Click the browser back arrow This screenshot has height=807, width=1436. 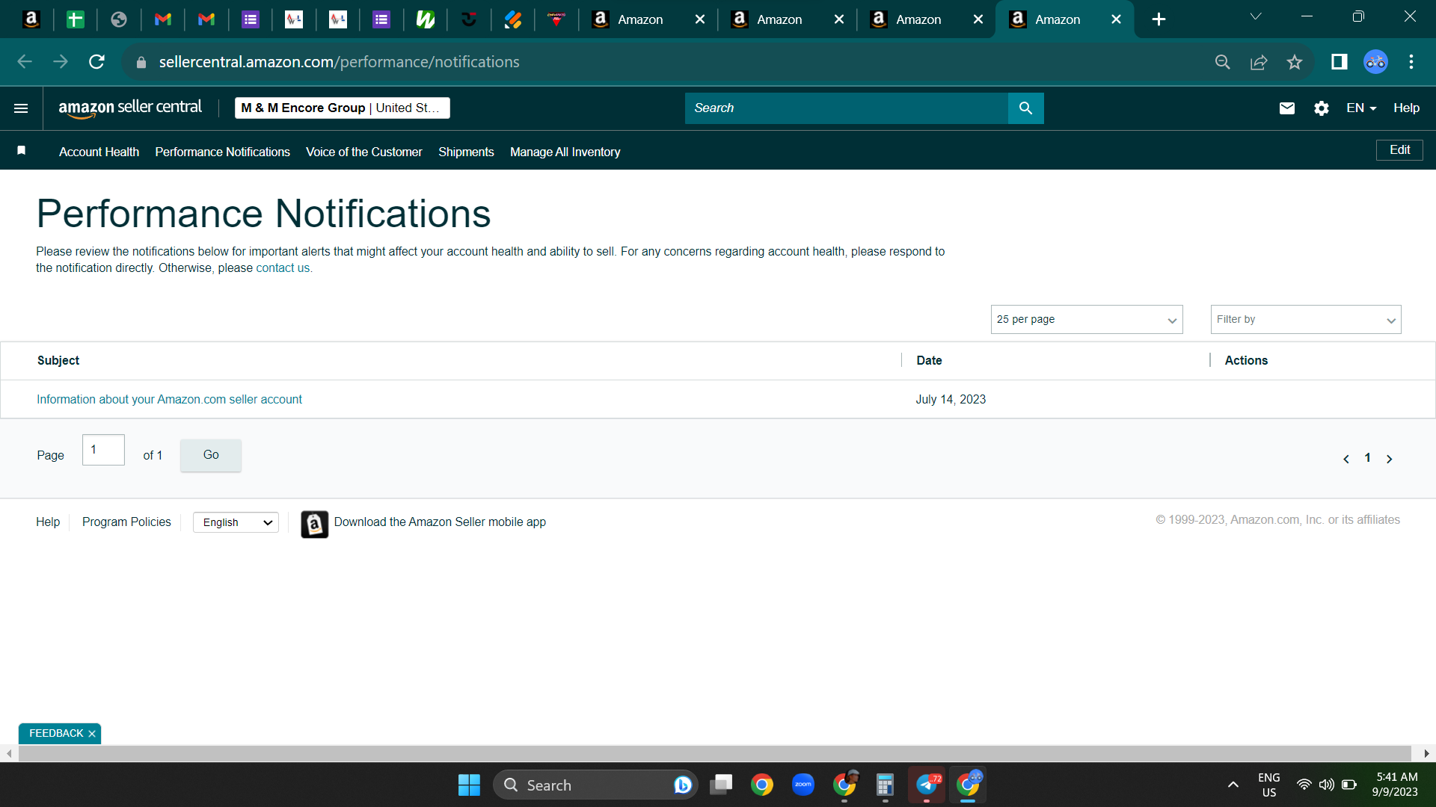pos(25,62)
